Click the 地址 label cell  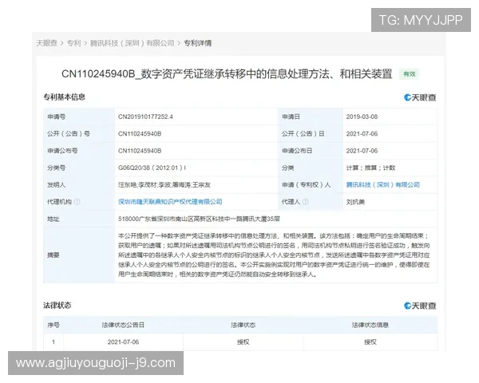click(x=79, y=219)
